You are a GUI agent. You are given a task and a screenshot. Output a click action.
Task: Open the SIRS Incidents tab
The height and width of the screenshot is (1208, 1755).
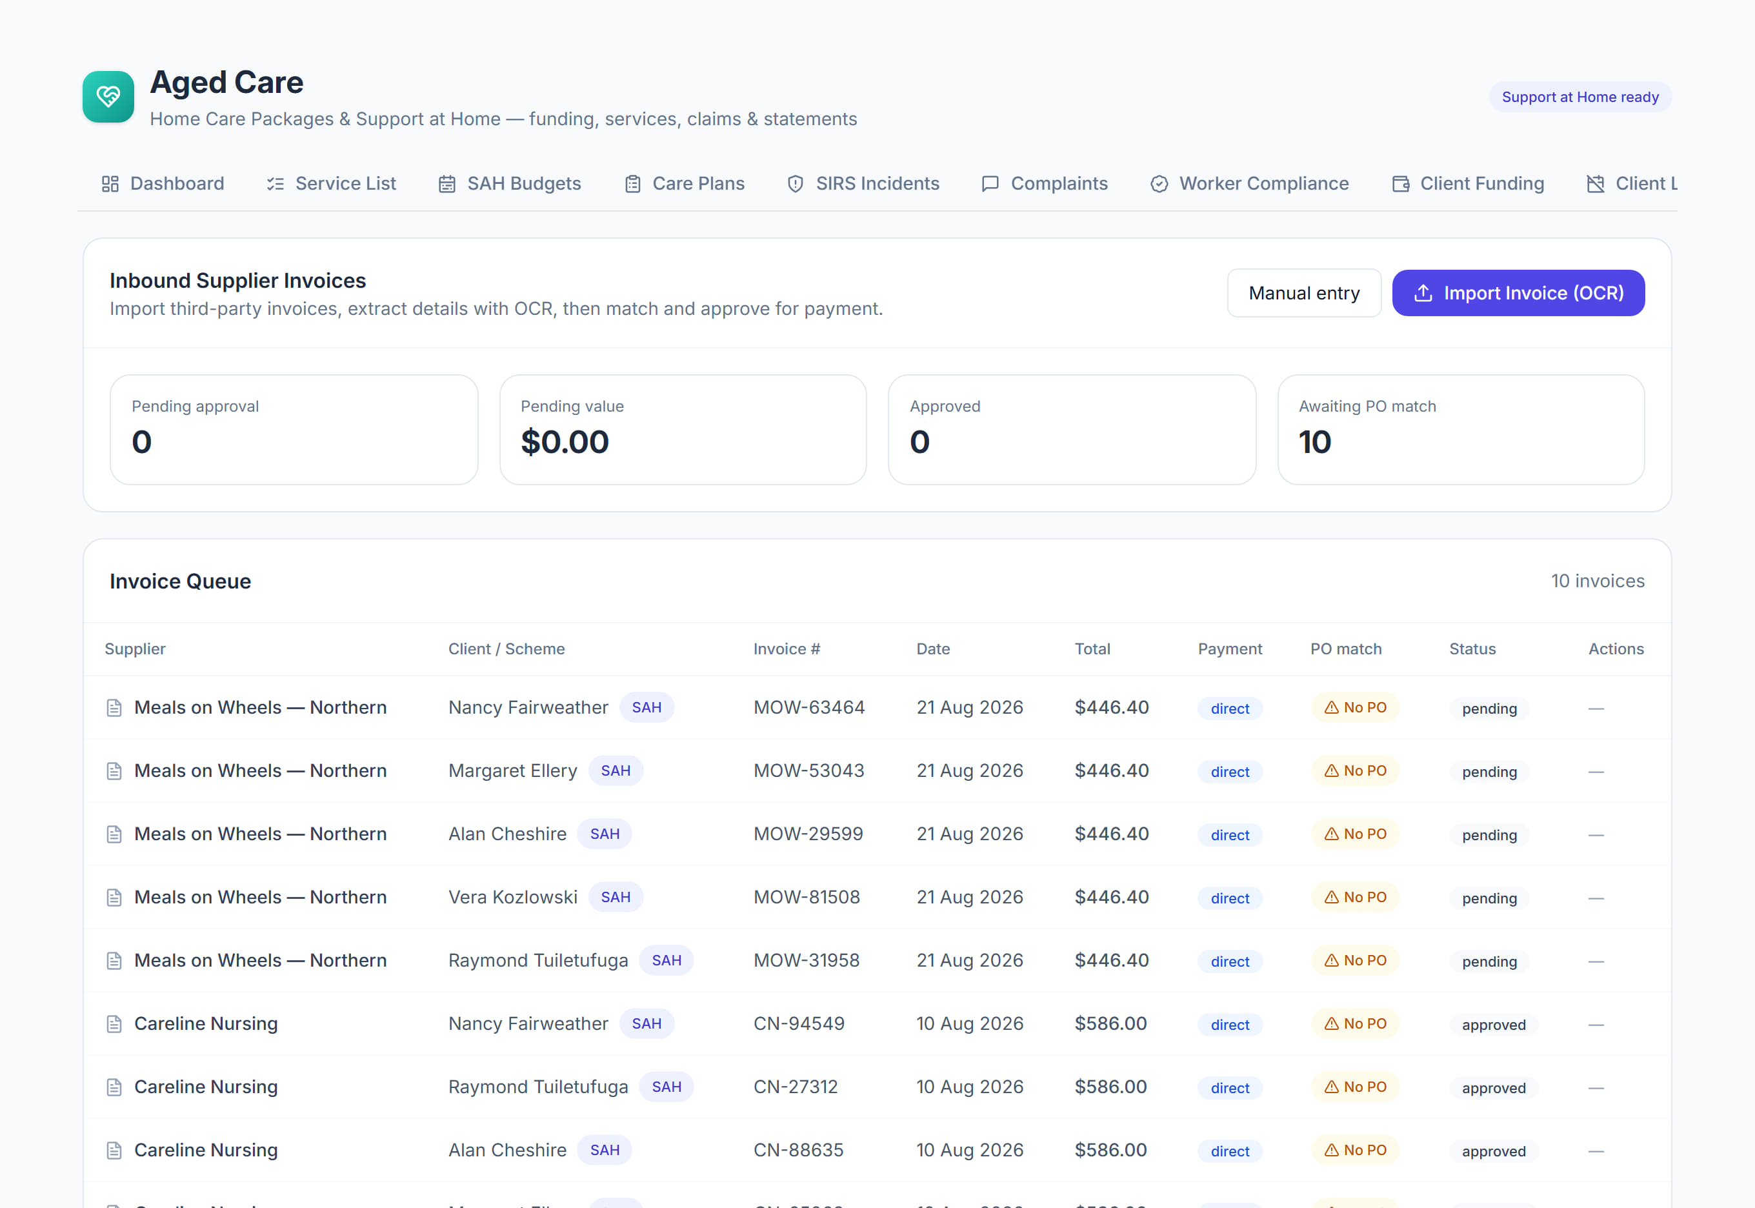tap(863, 184)
